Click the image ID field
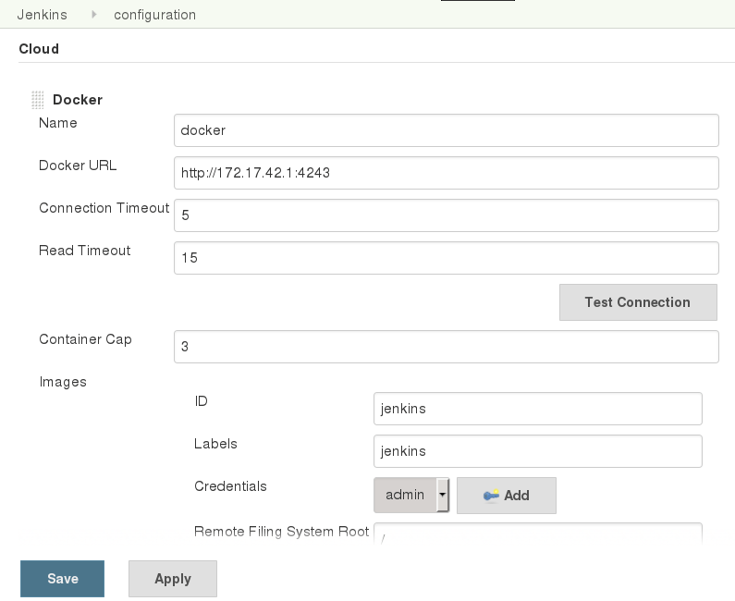Screen dimensions: 735x601 (538, 409)
